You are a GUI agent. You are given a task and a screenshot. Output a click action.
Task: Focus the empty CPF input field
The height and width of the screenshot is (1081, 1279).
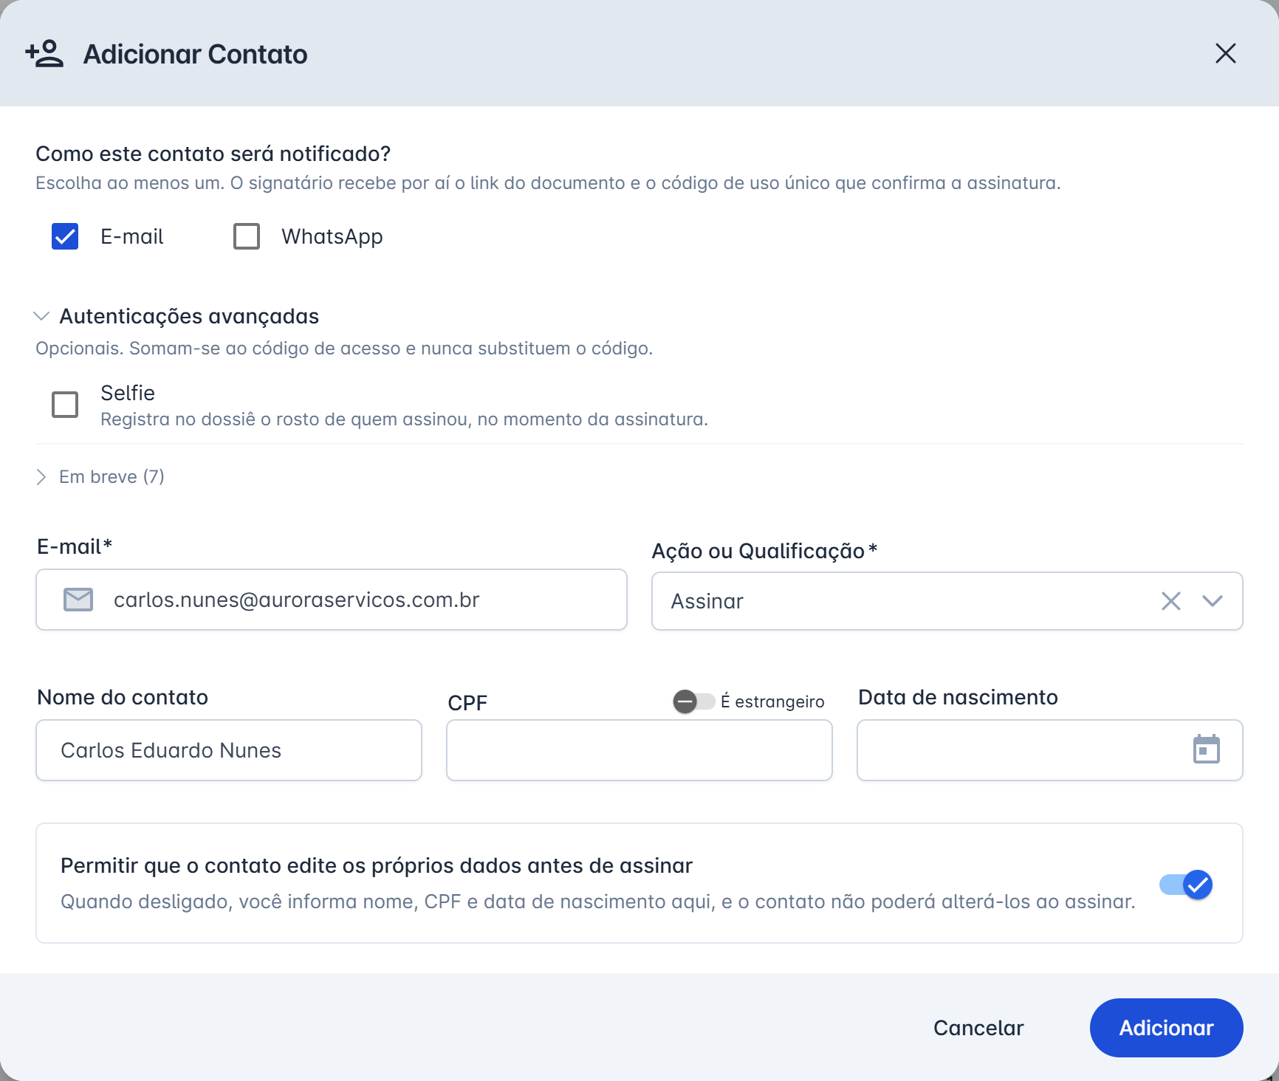point(639,750)
